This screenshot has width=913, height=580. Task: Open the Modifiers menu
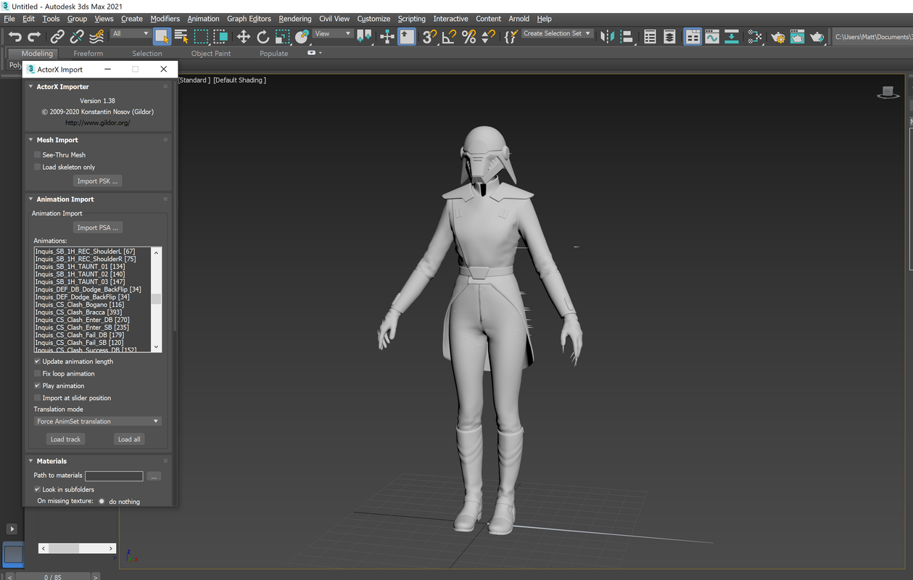pos(165,19)
